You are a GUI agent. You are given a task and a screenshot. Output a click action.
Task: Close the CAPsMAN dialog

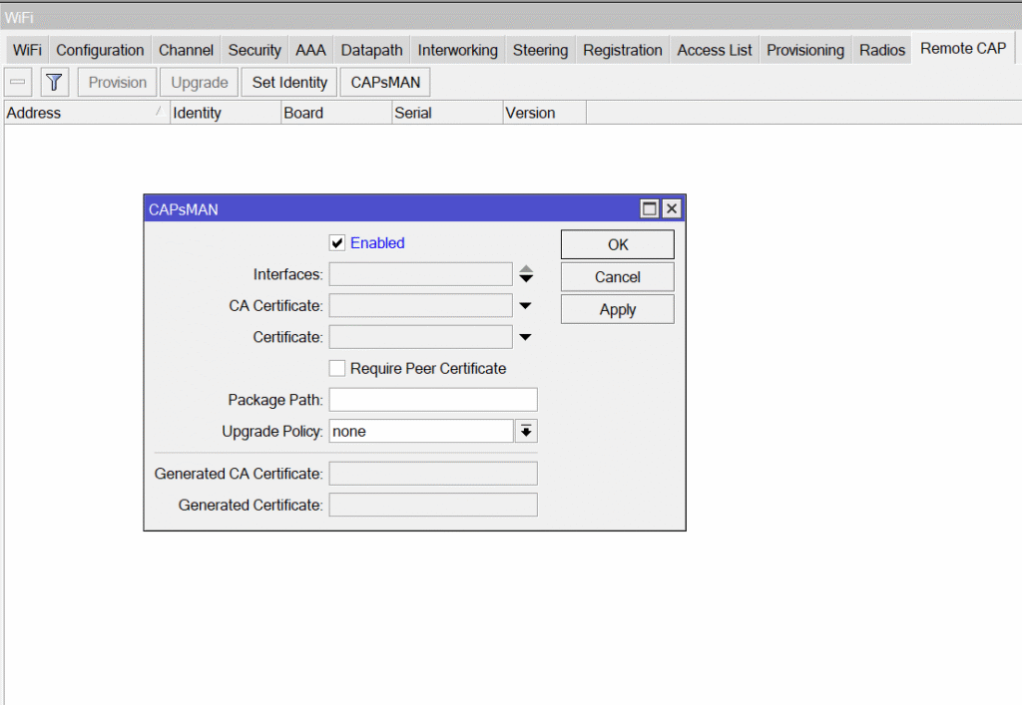(672, 209)
